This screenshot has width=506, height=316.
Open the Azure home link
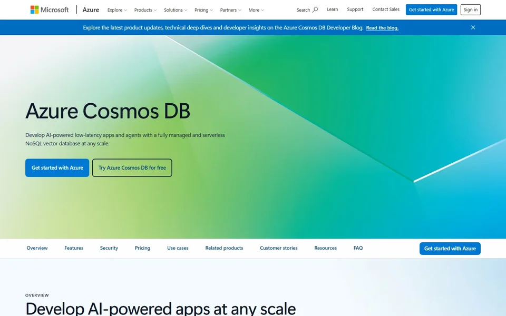(91, 9)
